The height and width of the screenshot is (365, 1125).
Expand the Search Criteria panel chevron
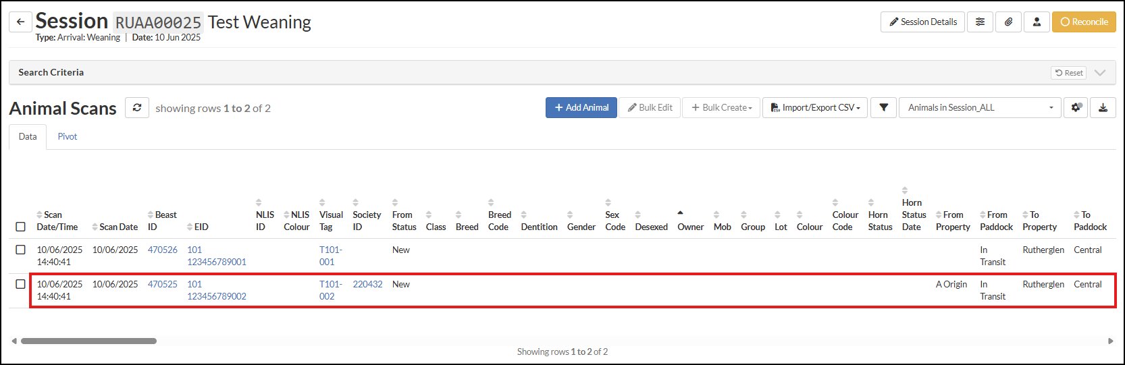pos(1100,73)
